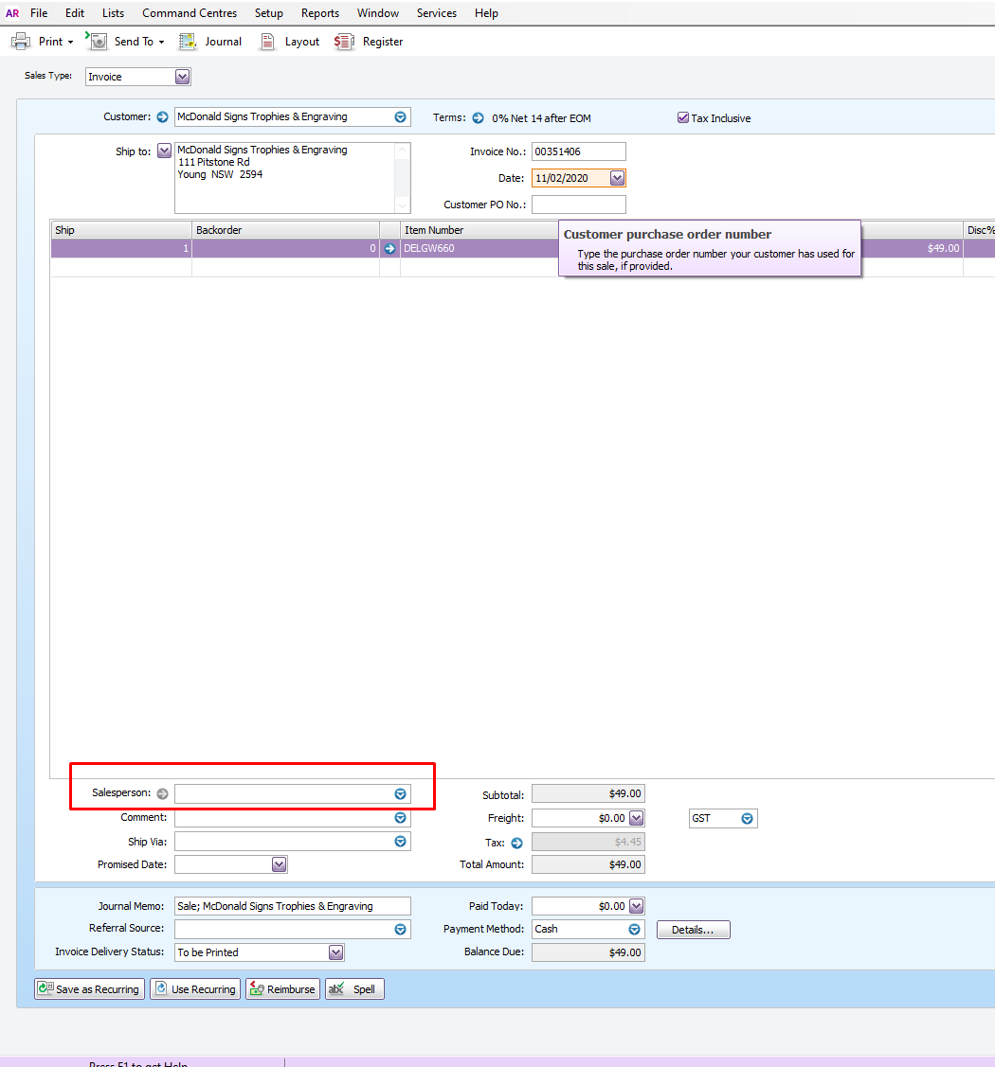Open the Salesperson selection list

[x=401, y=794]
